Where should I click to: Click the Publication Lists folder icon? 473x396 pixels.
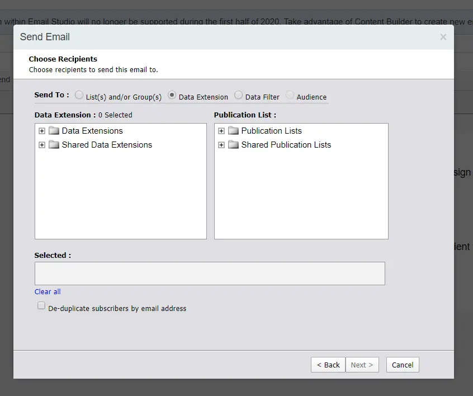(233, 131)
